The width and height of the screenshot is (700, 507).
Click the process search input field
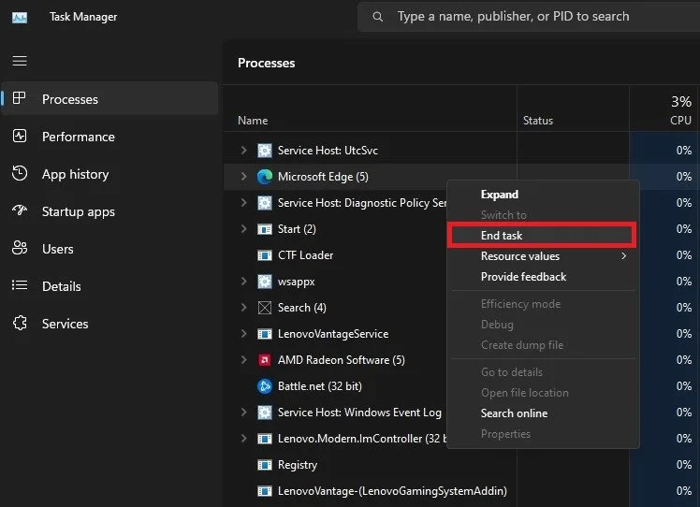tap(529, 17)
